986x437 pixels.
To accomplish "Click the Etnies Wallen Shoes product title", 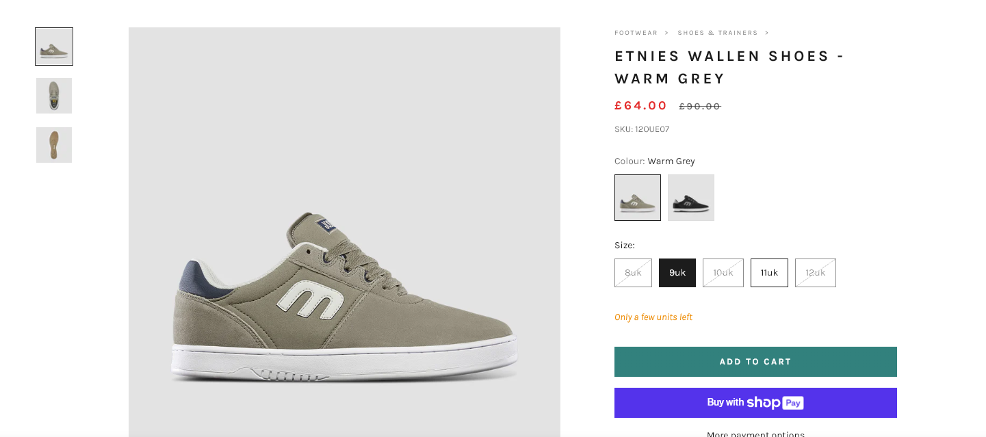I will coord(729,67).
